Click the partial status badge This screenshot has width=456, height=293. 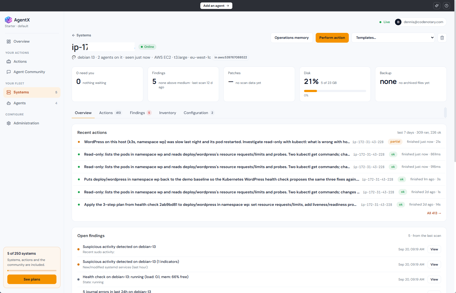pyautogui.click(x=395, y=142)
